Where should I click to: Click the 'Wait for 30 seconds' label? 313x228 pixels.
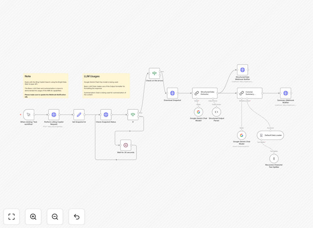(x=126, y=153)
